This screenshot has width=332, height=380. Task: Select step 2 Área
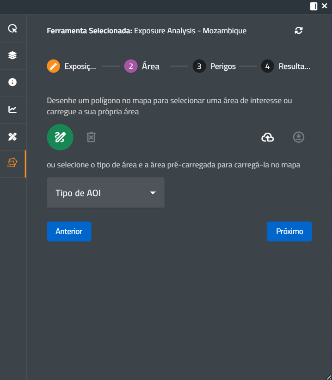pyautogui.click(x=142, y=66)
